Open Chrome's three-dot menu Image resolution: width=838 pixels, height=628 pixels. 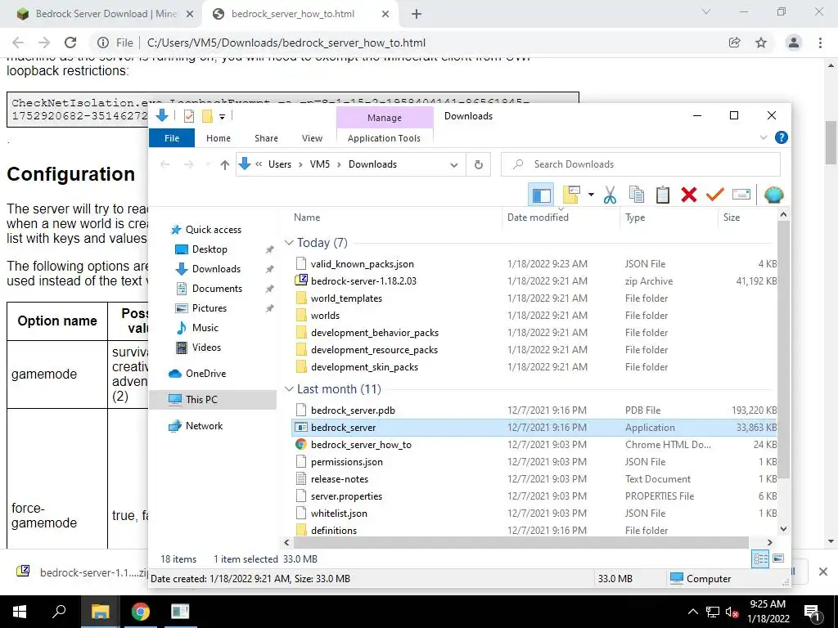tap(820, 43)
